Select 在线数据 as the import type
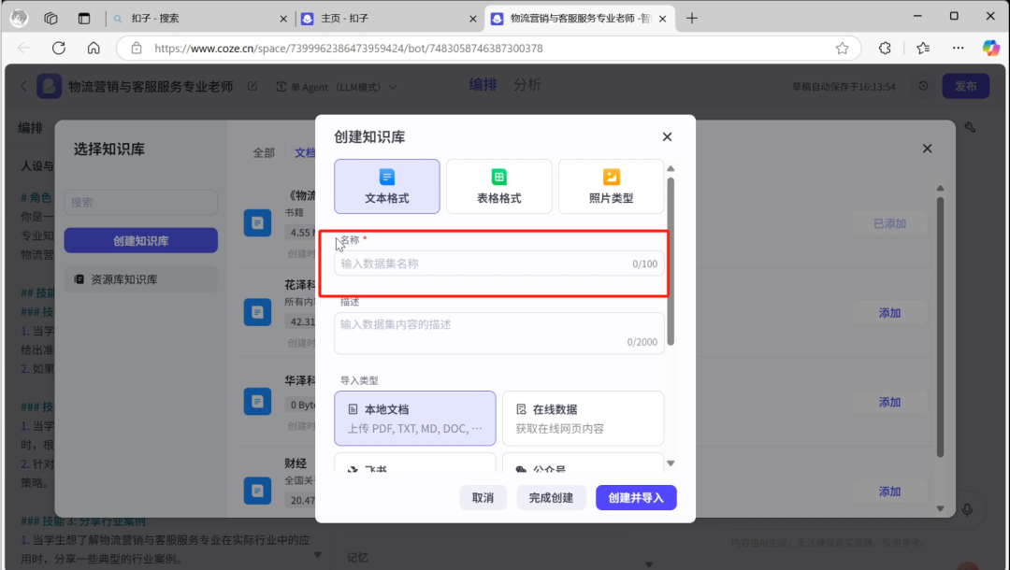This screenshot has width=1010, height=570. (x=583, y=419)
